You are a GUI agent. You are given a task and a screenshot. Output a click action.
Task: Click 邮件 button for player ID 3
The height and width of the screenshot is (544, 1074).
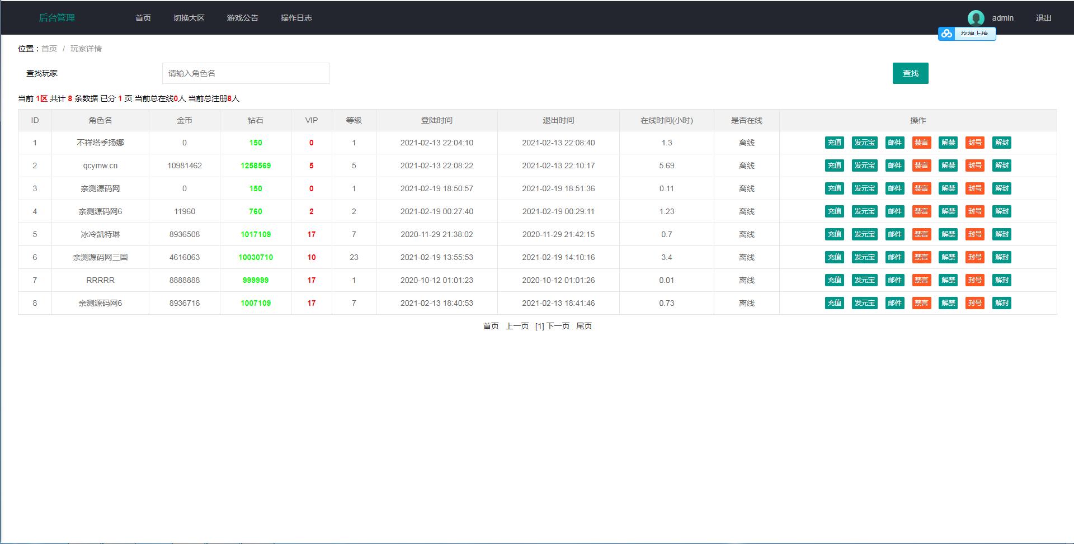coord(894,188)
